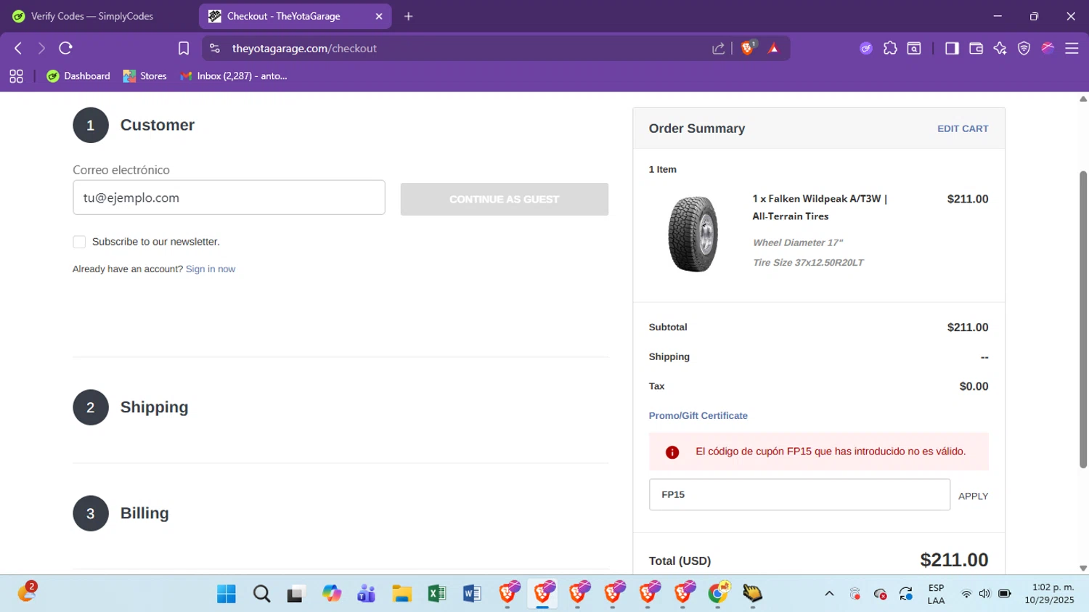Open the Gmail Inbox bookmark
This screenshot has width=1089, height=612.
tap(234, 76)
